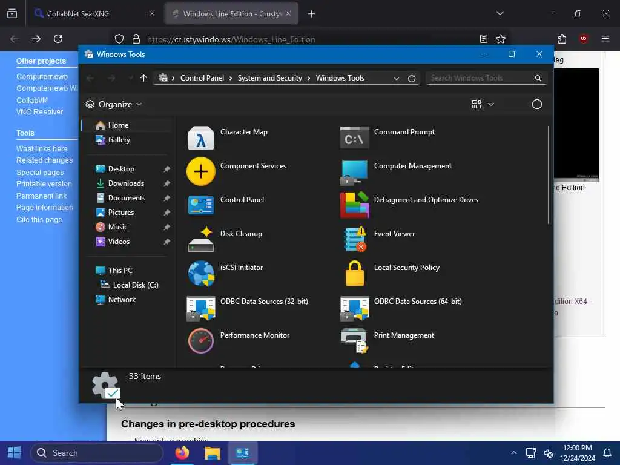Click the VNC Resolver link
This screenshot has width=620, height=465.
pyautogui.click(x=39, y=112)
